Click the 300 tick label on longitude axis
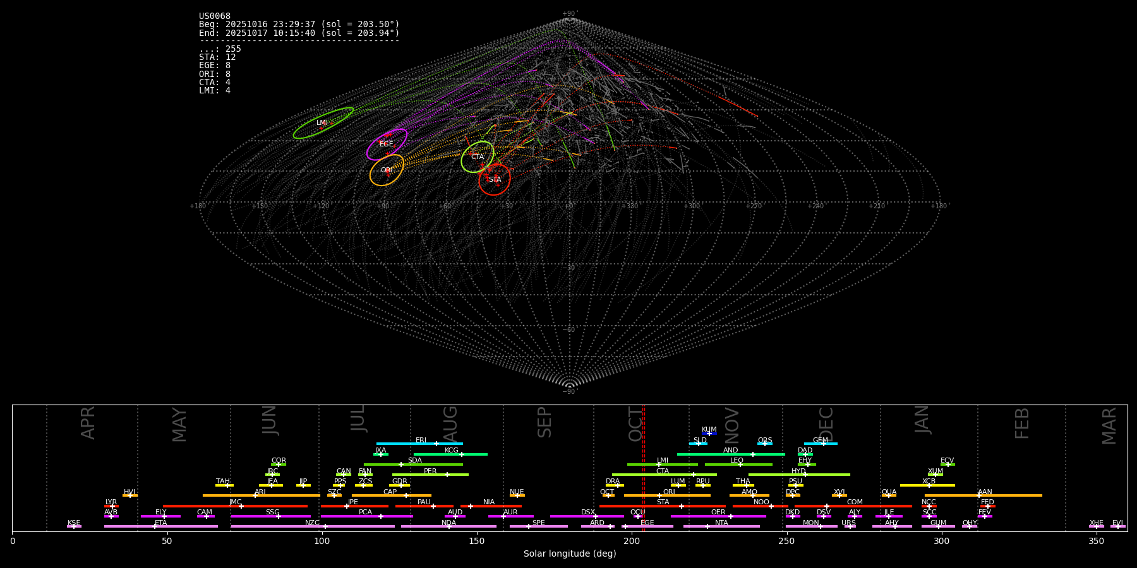This screenshot has height=568, width=1137. pyautogui.click(x=941, y=541)
